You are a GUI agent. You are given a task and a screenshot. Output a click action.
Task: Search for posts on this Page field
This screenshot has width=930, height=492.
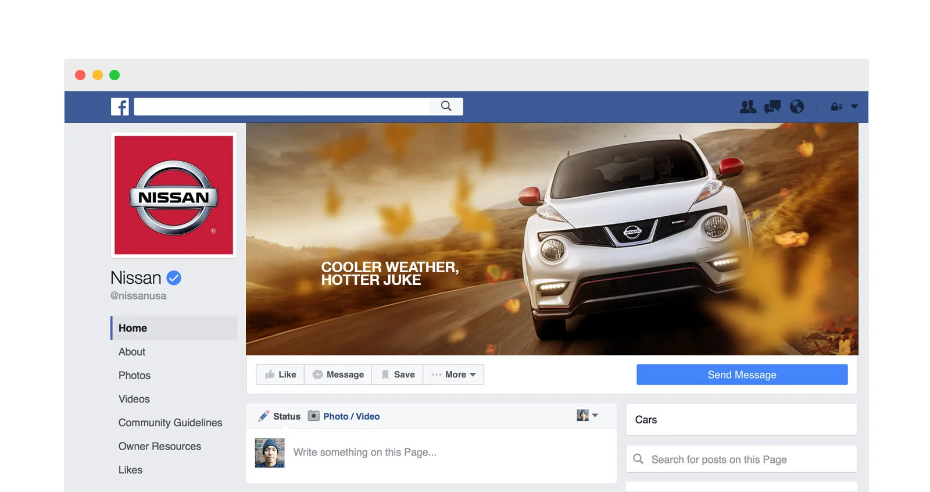741,459
